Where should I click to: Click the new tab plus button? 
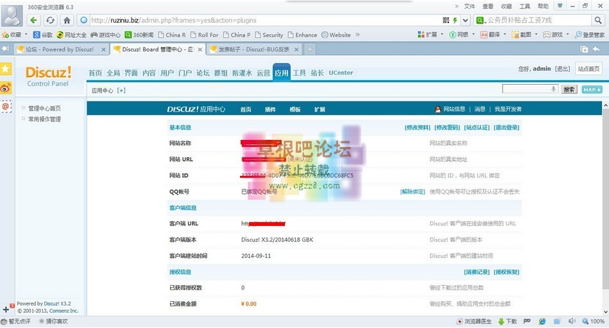[x=310, y=49]
